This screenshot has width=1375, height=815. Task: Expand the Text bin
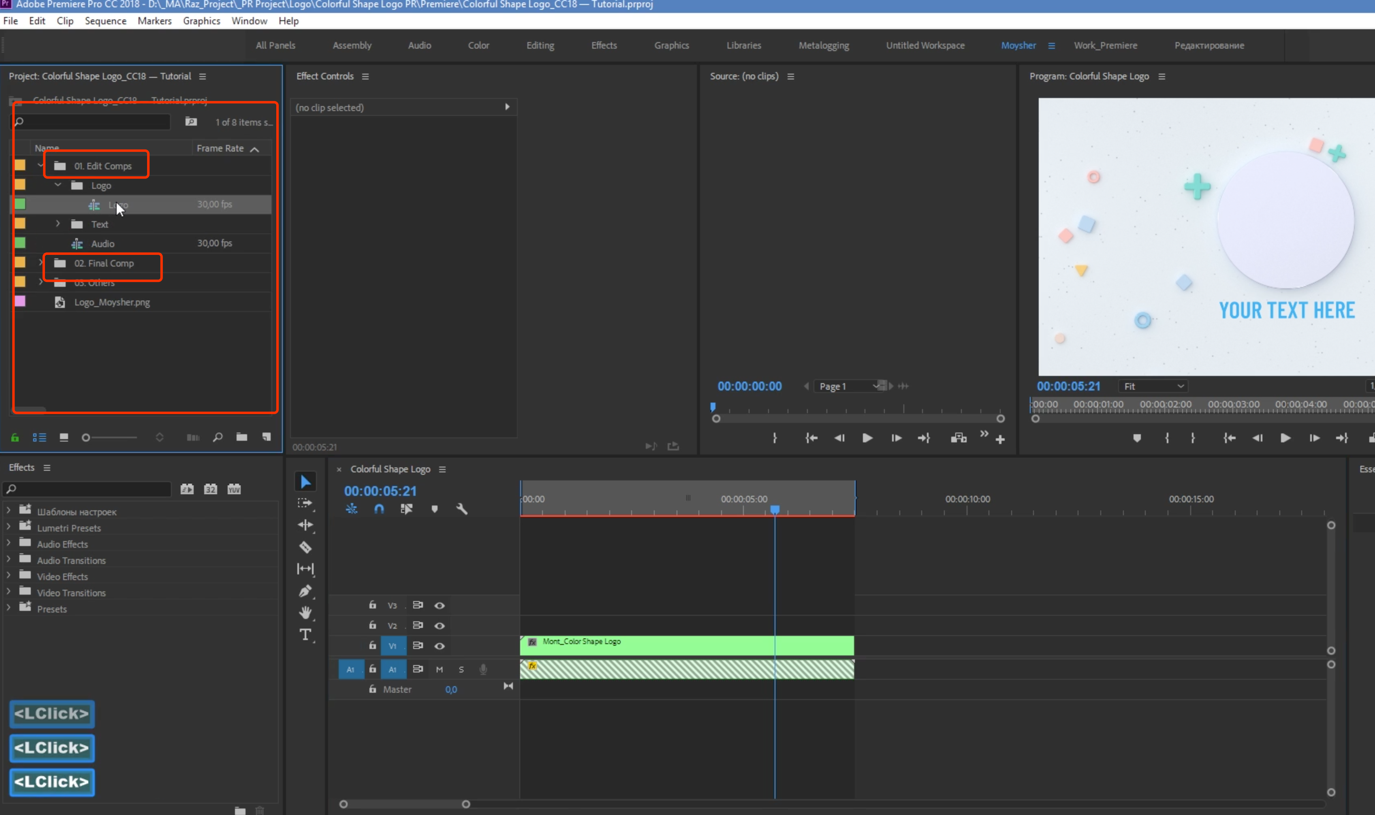58,224
